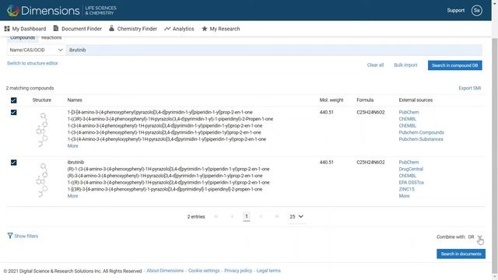This screenshot has height=280, width=498.
Task: Click Cookie settings footer link
Action: (204, 271)
